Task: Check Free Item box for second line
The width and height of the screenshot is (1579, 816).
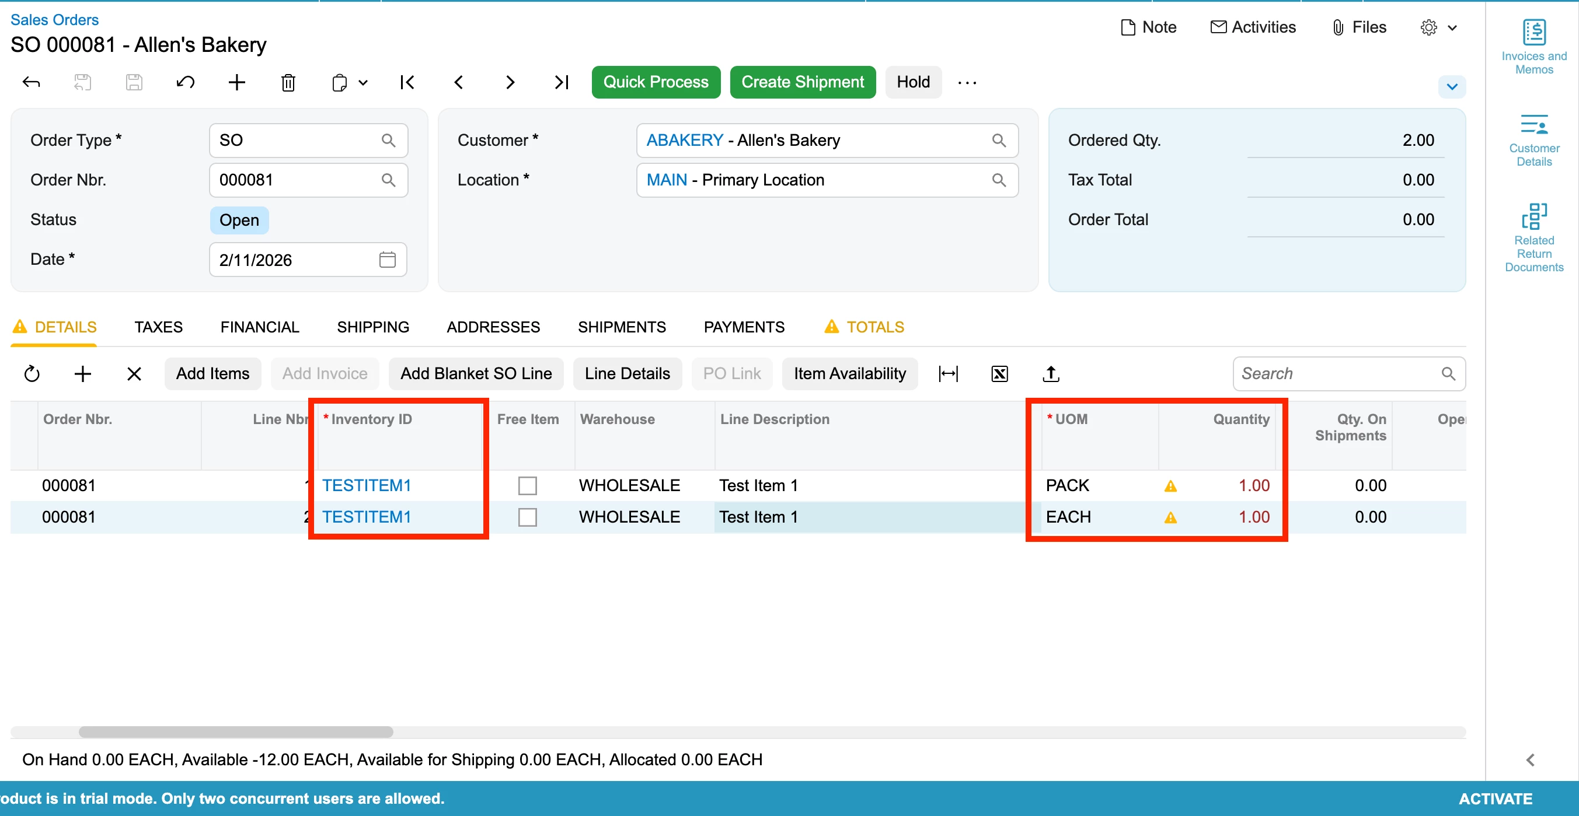Action: pyautogui.click(x=527, y=517)
